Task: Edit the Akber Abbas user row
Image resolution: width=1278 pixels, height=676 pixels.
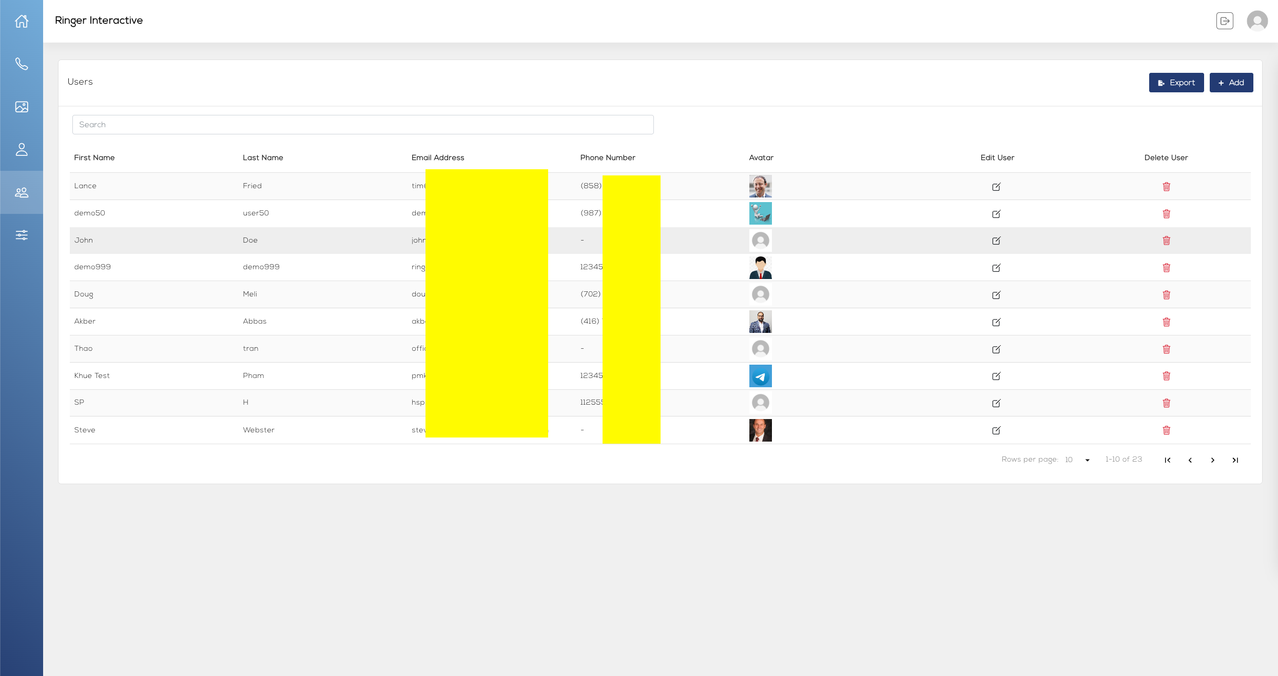Action: coord(996,322)
